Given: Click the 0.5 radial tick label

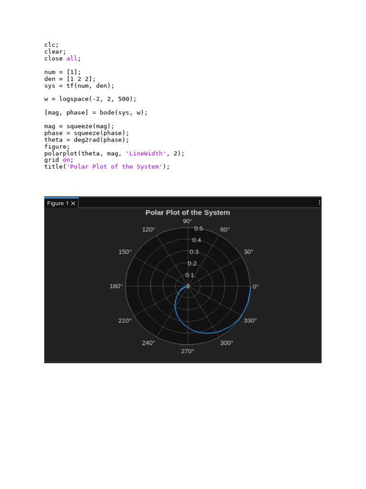Looking at the screenshot, I should (199, 229).
